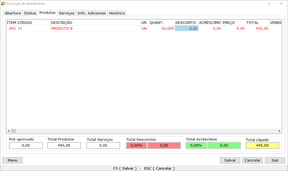Go to the Serviços tab
The width and height of the screenshot is (288, 171).
tap(67, 13)
